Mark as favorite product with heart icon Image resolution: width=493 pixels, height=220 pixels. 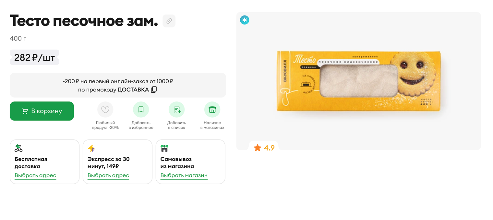(x=105, y=110)
